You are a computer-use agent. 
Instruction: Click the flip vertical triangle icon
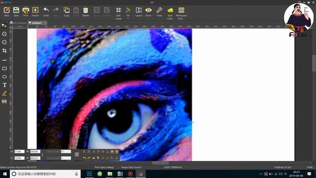point(93,158)
